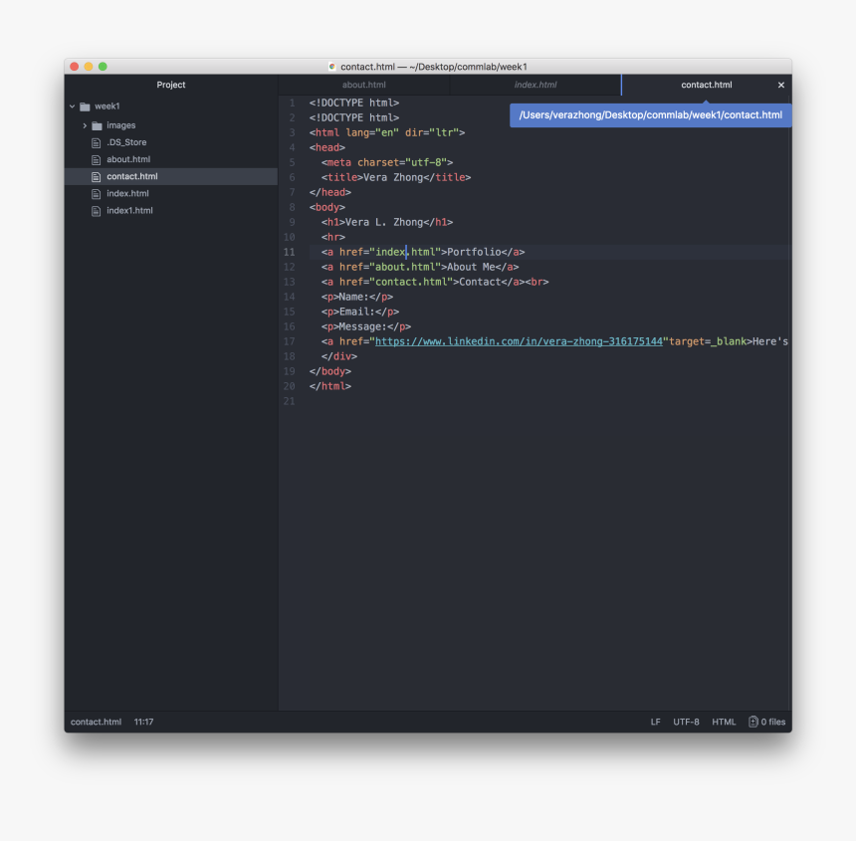Select the images folder label
Image resolution: width=856 pixels, height=841 pixels.
pyautogui.click(x=121, y=125)
